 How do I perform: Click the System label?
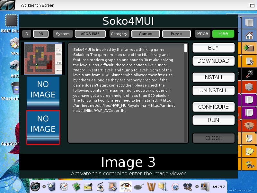pyautogui.click(x=63, y=34)
